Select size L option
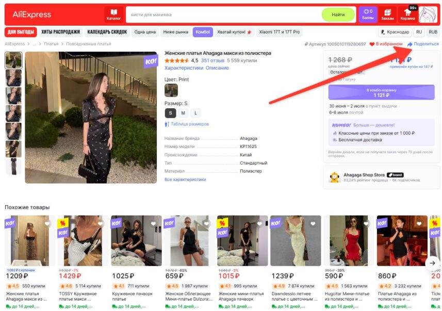 click(195, 113)
